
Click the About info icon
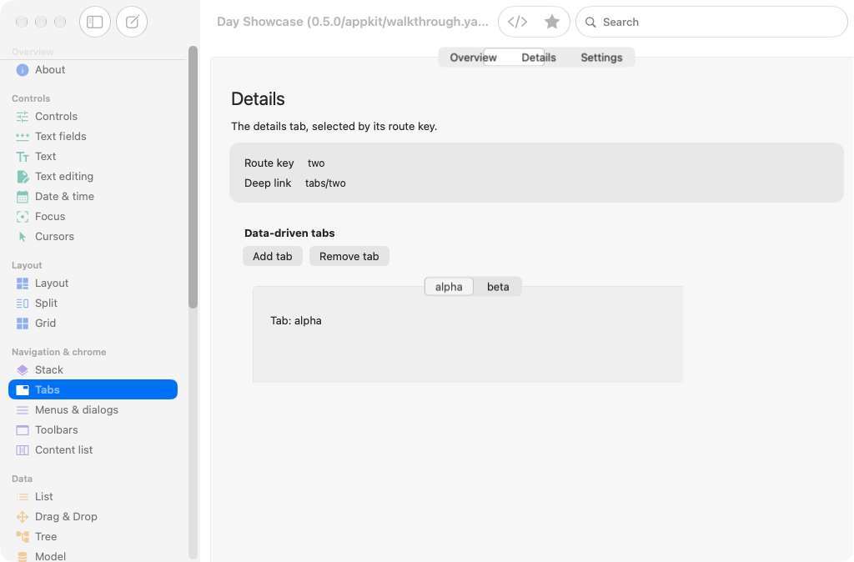[x=23, y=70]
